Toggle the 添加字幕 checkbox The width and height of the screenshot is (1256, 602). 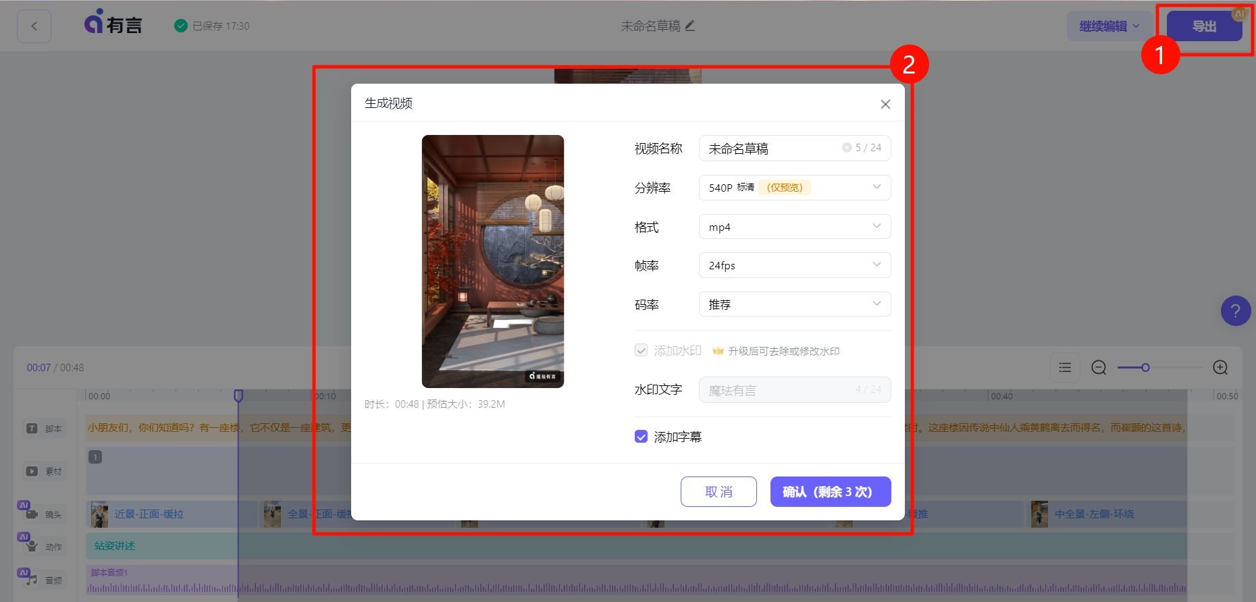pos(642,437)
